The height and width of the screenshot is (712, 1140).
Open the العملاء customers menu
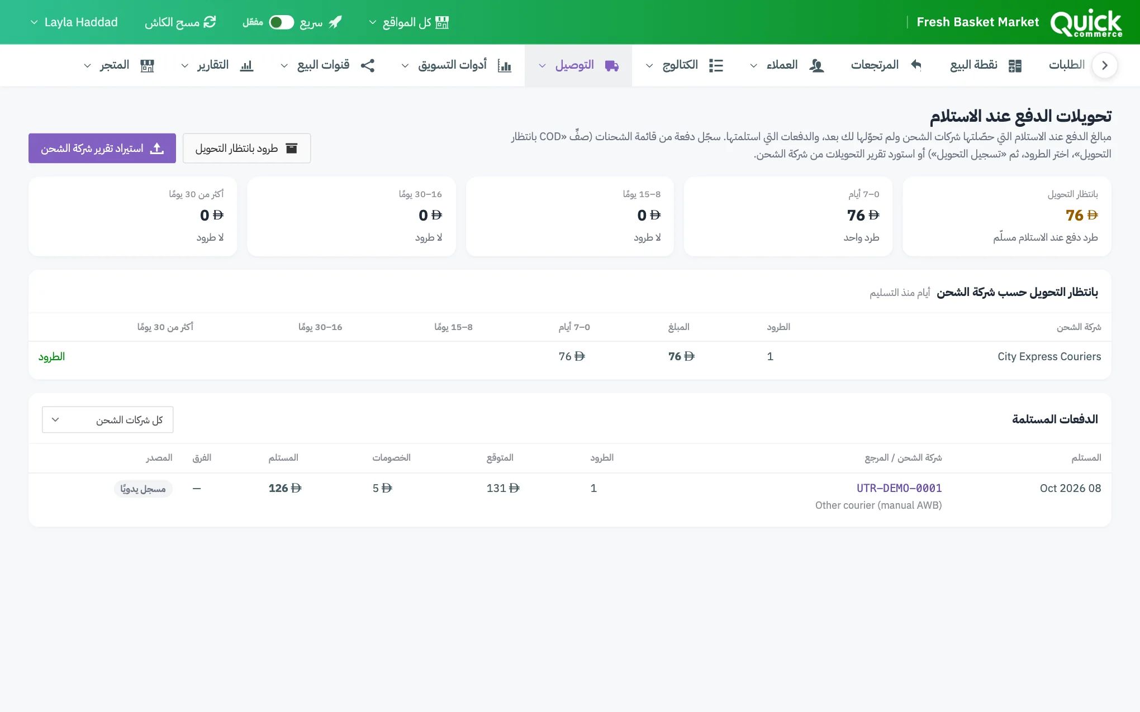tap(787, 65)
